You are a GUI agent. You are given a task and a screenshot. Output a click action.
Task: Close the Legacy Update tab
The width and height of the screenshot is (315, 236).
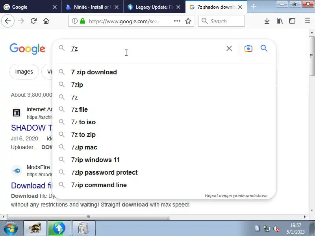pyautogui.click(x=178, y=7)
